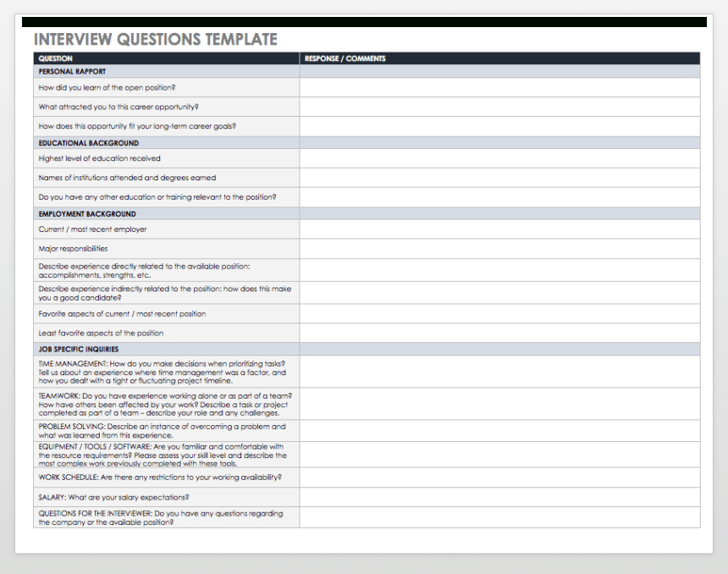Select the TEAMWORK question cell
This screenshot has width=728, height=574.
pos(166,404)
